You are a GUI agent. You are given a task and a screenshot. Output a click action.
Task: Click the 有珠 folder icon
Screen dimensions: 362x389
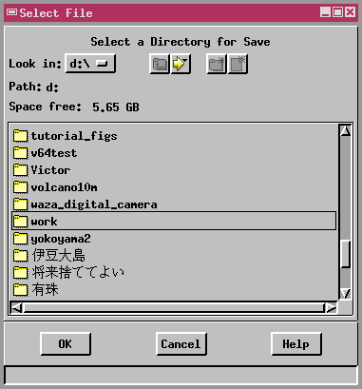pyautogui.click(x=21, y=290)
